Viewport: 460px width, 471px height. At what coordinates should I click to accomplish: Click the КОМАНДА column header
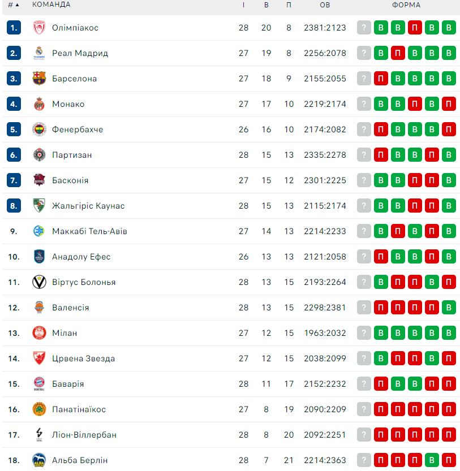click(51, 5)
